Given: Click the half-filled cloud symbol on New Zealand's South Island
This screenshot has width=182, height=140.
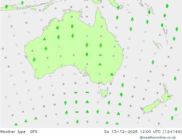Looking at the screenshot, I should tap(152, 111).
